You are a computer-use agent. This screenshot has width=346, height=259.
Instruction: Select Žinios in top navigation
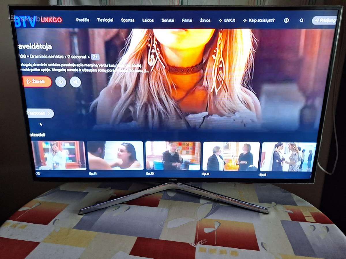point(205,20)
